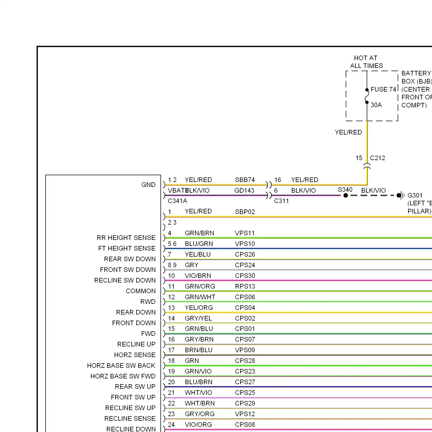Click the FT HEIGHT SENSE pin label
432x432 pixels.
click(x=127, y=248)
